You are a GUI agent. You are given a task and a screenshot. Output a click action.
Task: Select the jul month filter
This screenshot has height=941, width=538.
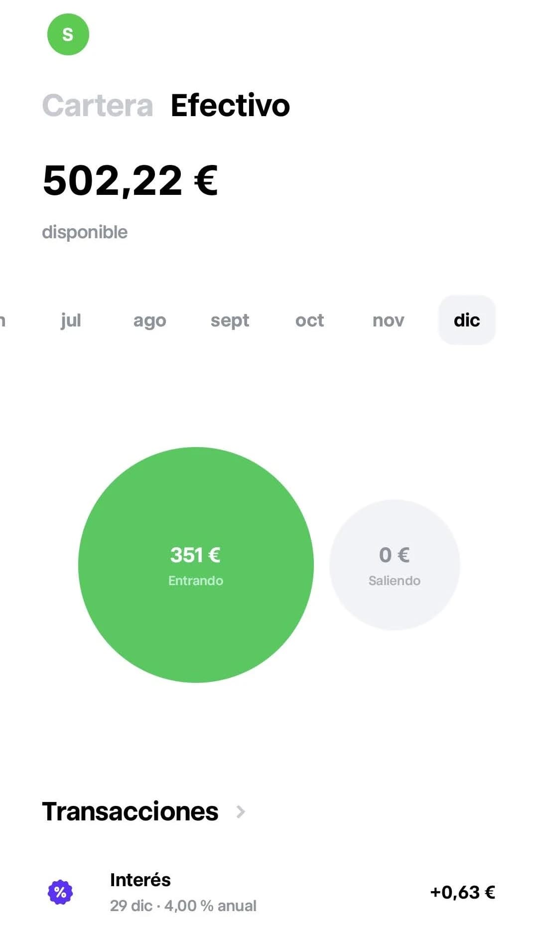(x=70, y=320)
